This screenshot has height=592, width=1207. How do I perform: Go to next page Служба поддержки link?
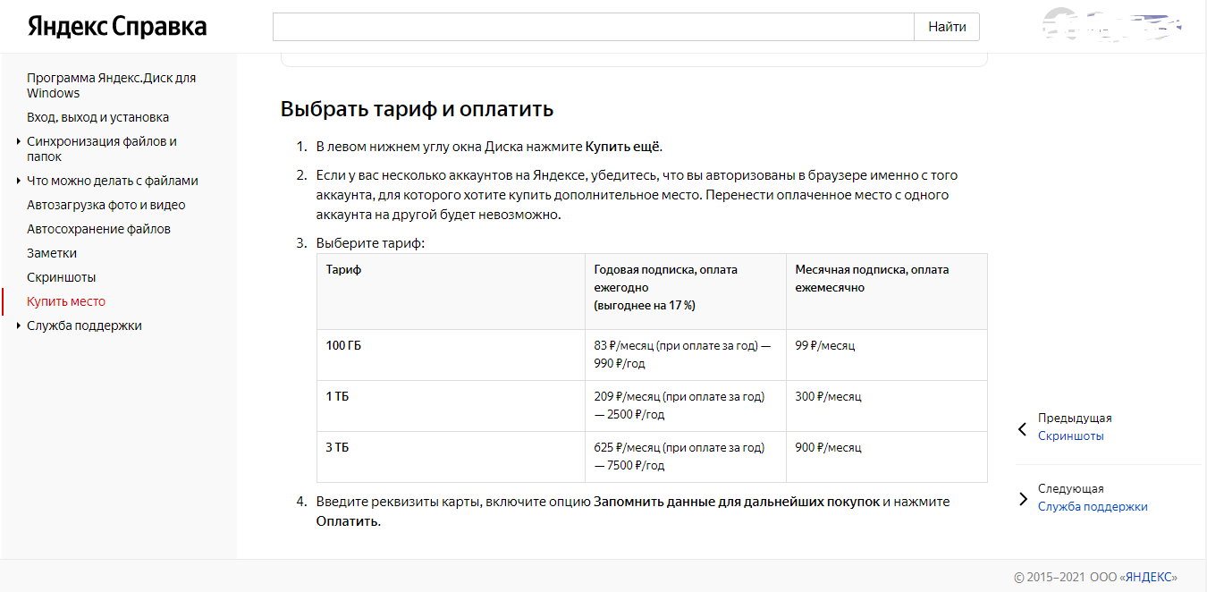pyautogui.click(x=1093, y=506)
